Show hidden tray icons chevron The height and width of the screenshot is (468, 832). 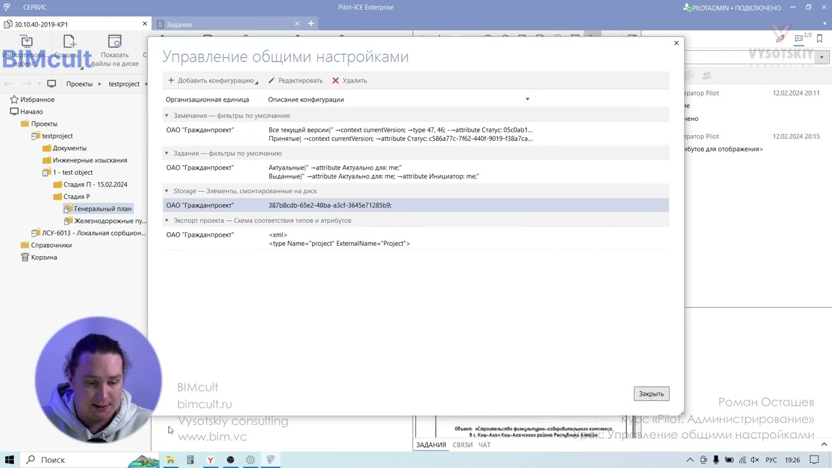tap(690, 460)
